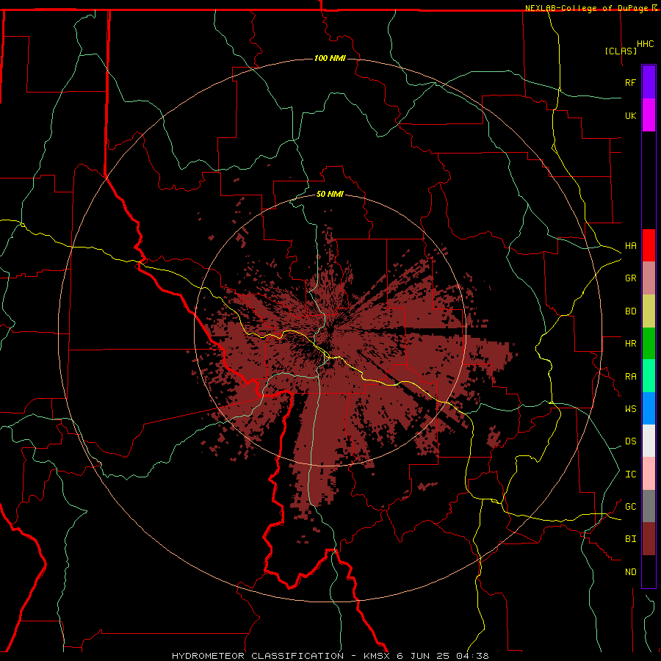Click the HYDROMETEOR CLASSIFICATION title text
Image resolution: width=661 pixels, height=661 pixels.
[x=258, y=656]
